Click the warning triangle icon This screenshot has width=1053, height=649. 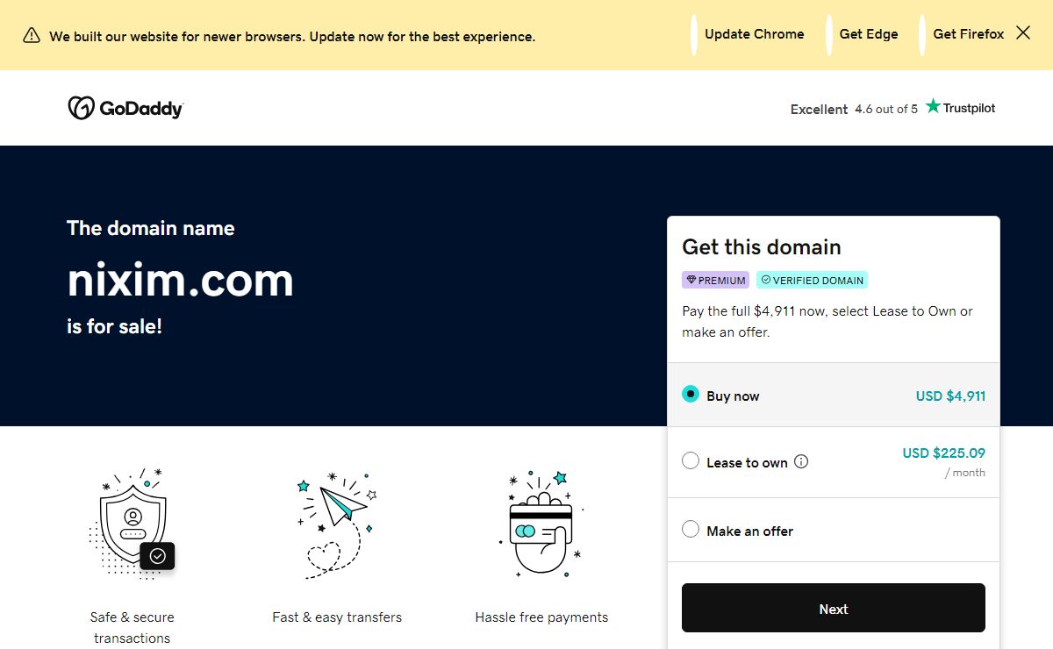[32, 36]
